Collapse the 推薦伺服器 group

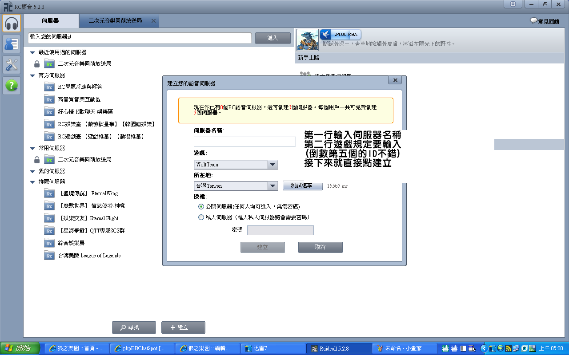click(x=32, y=182)
